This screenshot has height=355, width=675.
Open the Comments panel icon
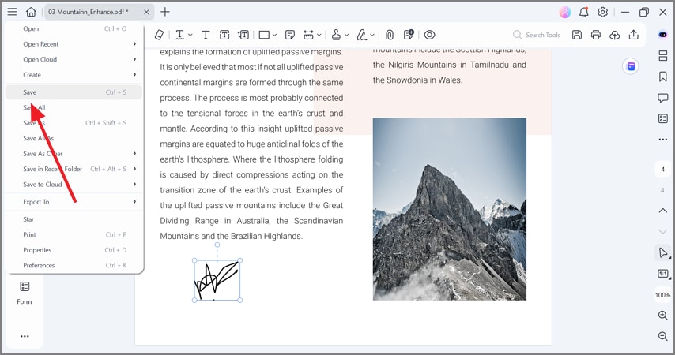coord(663,98)
